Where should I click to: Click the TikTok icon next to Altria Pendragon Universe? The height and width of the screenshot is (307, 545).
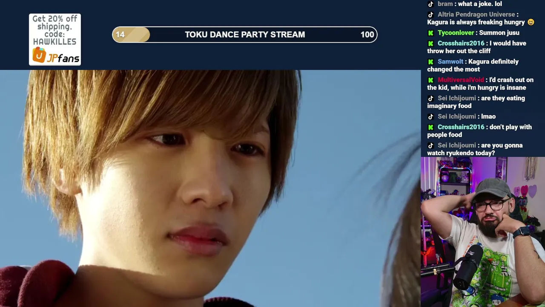point(430,14)
